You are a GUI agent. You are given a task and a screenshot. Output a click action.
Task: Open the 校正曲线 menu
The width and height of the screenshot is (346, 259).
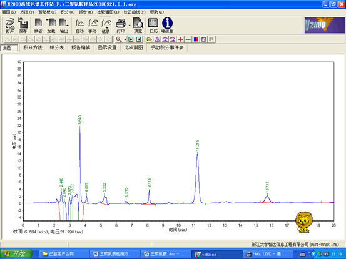click(134, 12)
